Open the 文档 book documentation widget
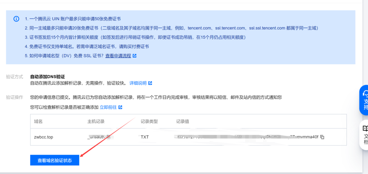This screenshot has height=174, width=368. 365,135
